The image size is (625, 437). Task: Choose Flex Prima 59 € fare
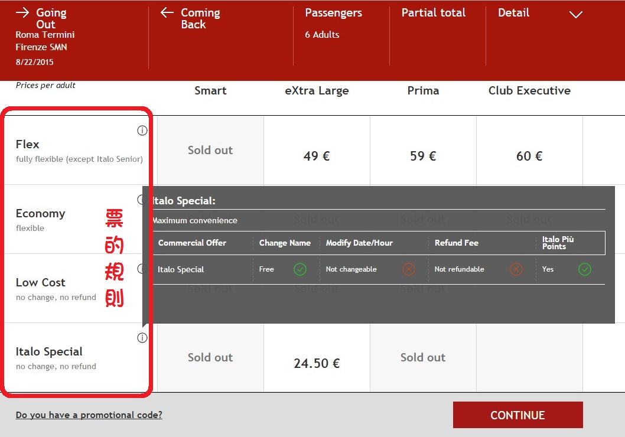click(423, 151)
